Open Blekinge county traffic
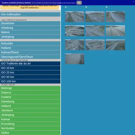Viewport: 135px width, 135px height. point(30,88)
